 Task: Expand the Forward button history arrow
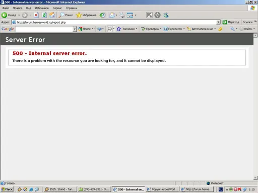point(30,15)
